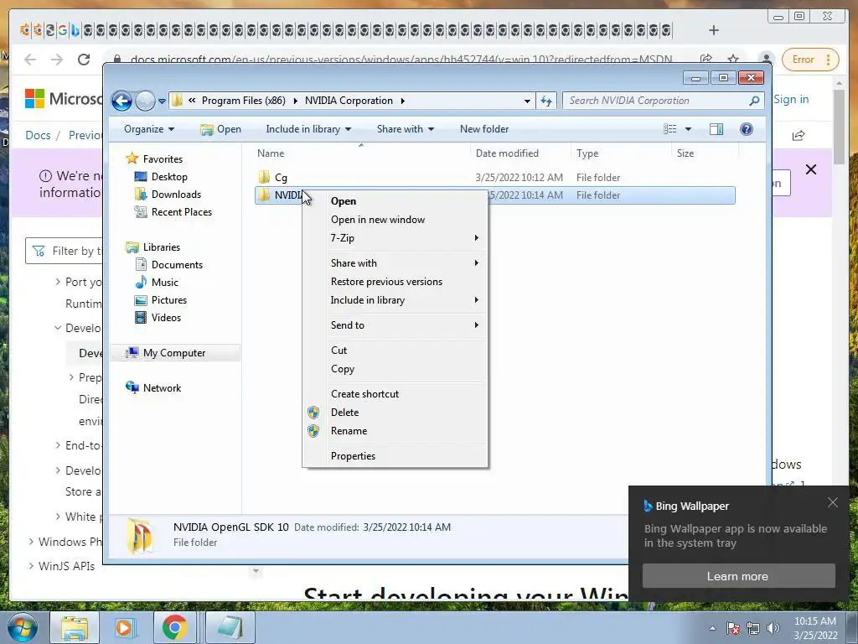Select Network in the navigation pane
This screenshot has width=858, height=644.
(162, 387)
